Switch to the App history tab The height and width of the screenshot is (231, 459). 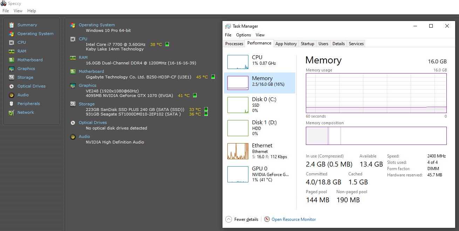click(286, 44)
